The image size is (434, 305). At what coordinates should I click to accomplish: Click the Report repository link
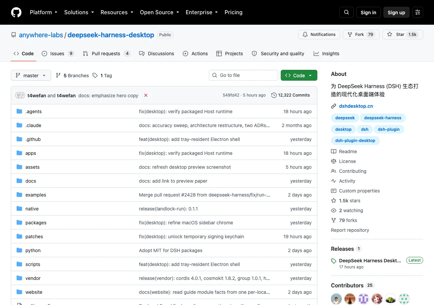click(350, 230)
